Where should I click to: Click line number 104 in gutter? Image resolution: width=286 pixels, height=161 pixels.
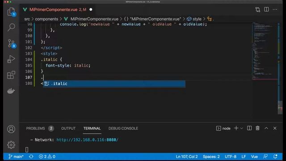29,59
